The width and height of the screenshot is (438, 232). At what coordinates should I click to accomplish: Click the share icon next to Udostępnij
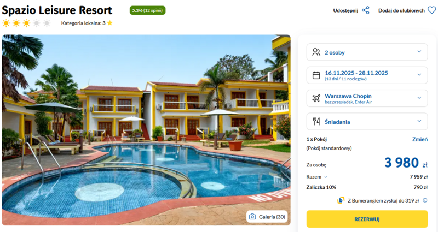[365, 10]
